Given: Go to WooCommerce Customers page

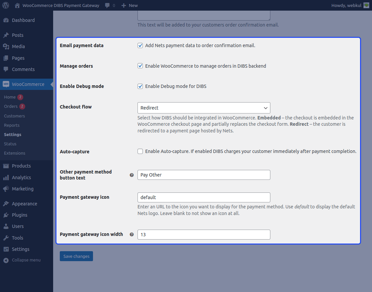Looking at the screenshot, I should (x=15, y=116).
